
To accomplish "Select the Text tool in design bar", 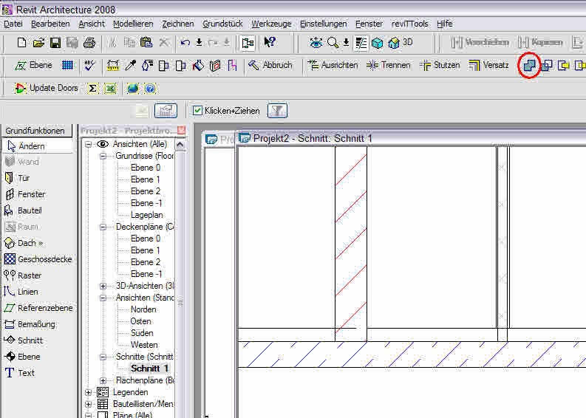I will tap(20, 373).
